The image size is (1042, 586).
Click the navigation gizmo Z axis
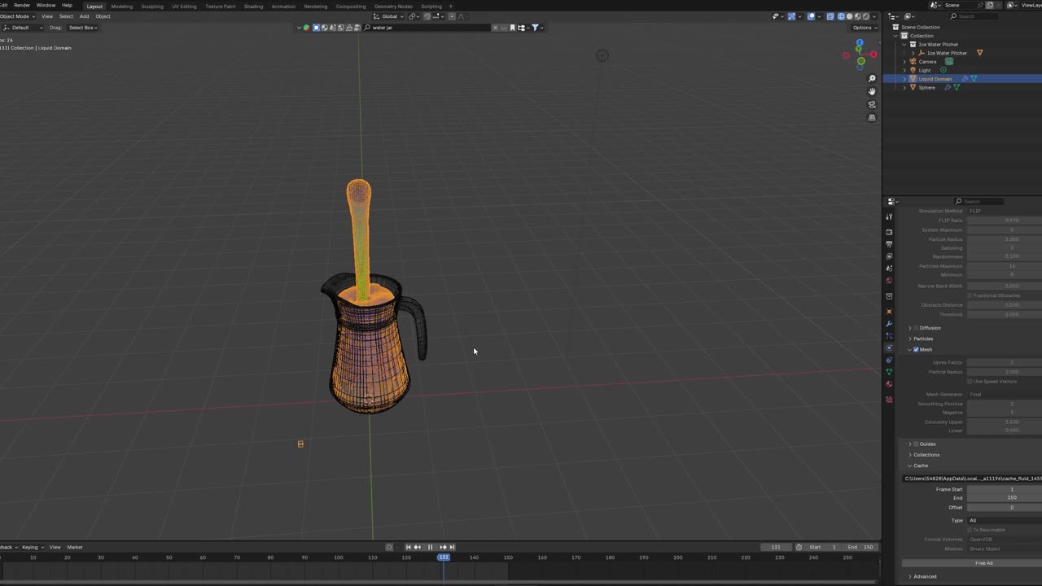click(x=860, y=42)
